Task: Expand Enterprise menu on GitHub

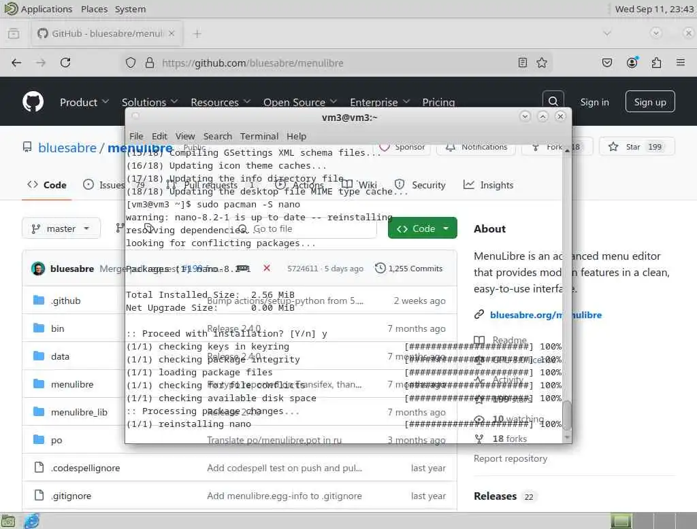Action: pyautogui.click(x=380, y=102)
